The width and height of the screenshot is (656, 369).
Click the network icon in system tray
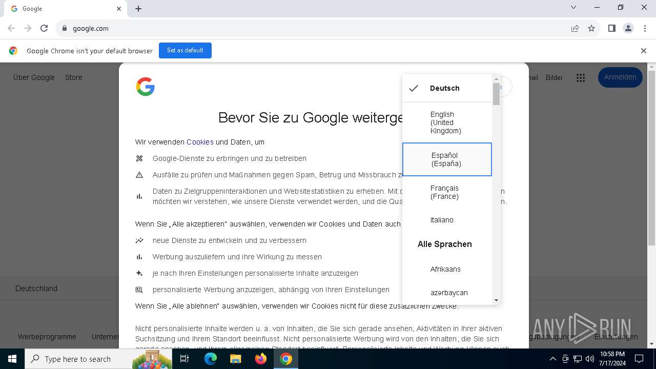(578, 359)
